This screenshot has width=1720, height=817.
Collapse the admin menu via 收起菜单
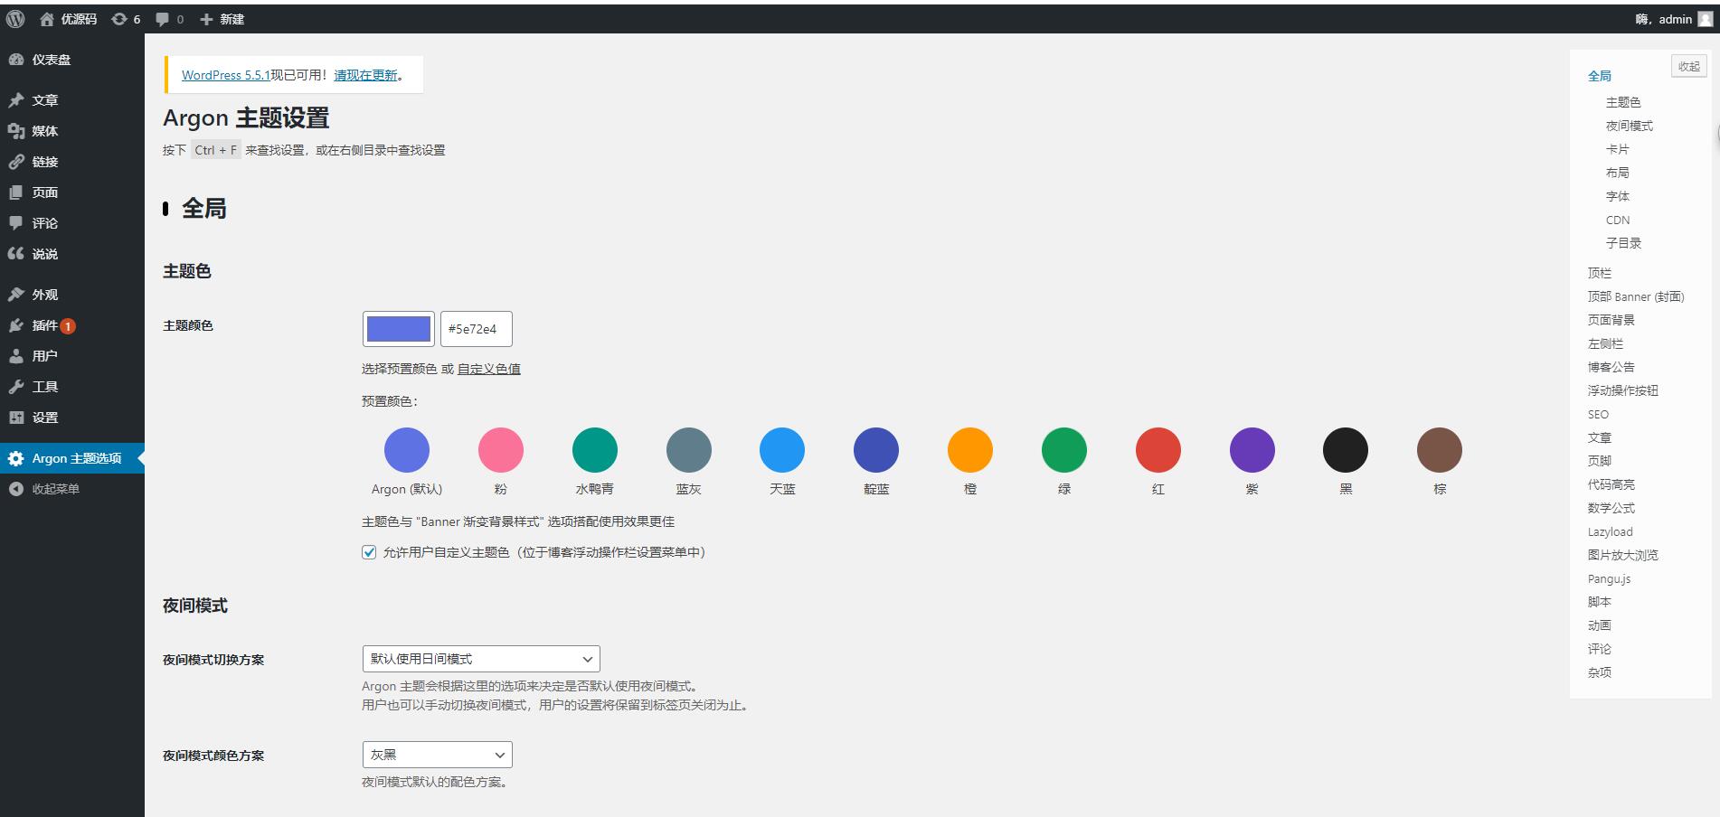point(55,489)
